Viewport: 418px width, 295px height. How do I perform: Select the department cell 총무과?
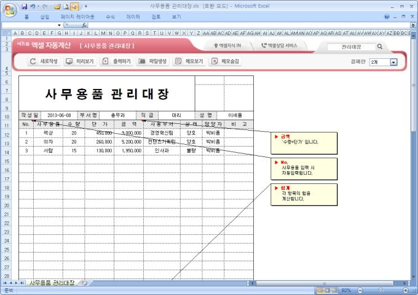(x=117, y=115)
